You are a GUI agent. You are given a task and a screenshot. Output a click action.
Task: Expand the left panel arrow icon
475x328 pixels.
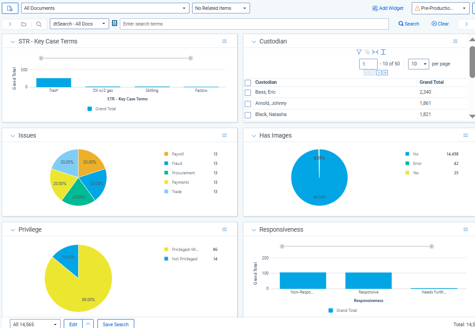pyautogui.click(x=10, y=24)
